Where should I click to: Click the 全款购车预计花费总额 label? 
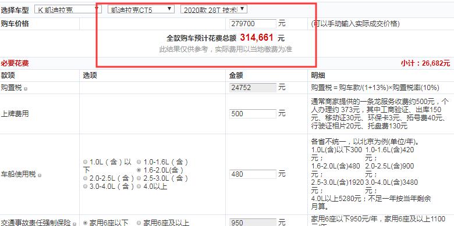201,38
